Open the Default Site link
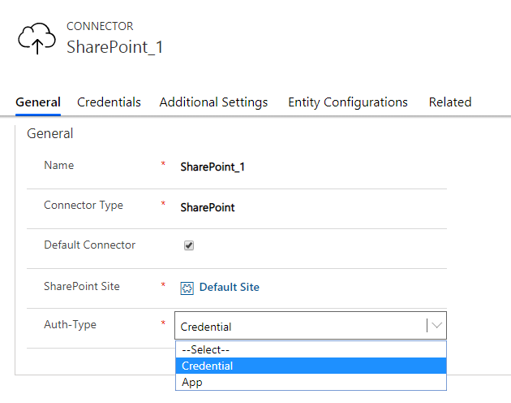Viewport: 511px width, 403px height. [x=229, y=287]
